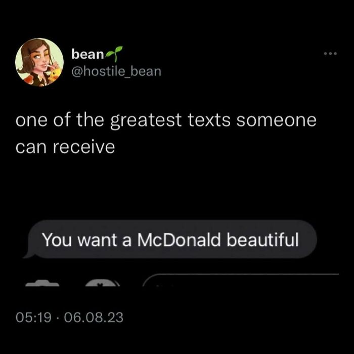Screen dimensions: 354x354
Task: Select the McDonald beautiful message bubble
Action: (x=170, y=239)
